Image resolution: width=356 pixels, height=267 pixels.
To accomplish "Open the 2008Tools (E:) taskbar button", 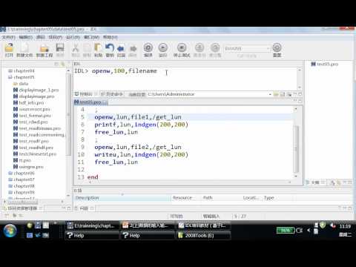I will (203, 235).
